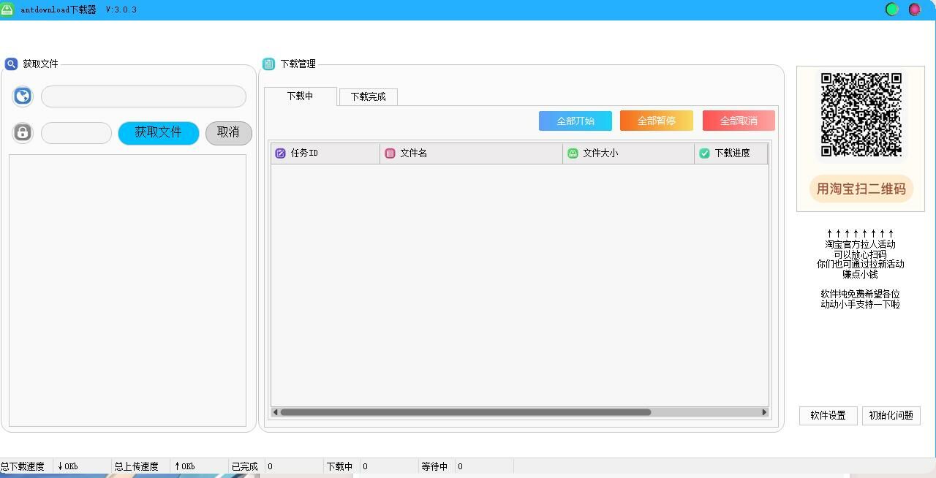Image resolution: width=936 pixels, height=478 pixels.
Task: Click the lock icon beside password field
Action: click(23, 133)
